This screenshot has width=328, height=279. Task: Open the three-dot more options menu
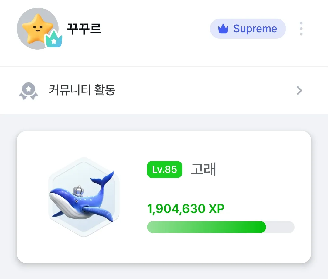[x=301, y=29]
